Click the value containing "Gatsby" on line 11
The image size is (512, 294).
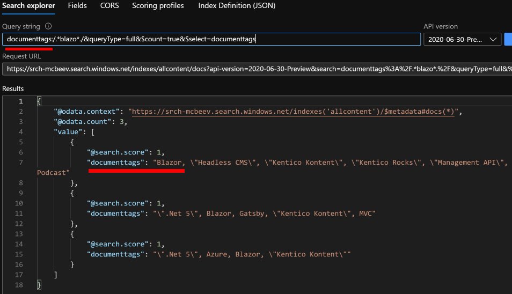[264, 214]
